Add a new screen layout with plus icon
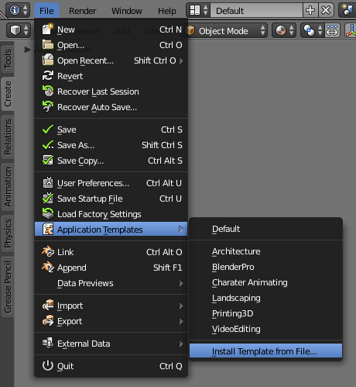The image size is (356, 387). 310,11
